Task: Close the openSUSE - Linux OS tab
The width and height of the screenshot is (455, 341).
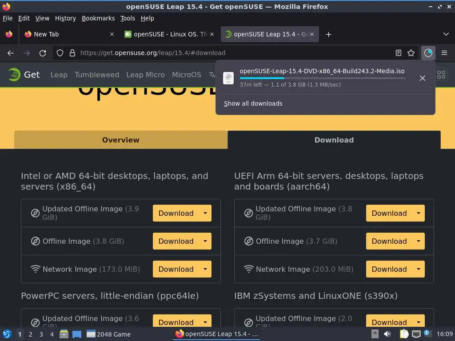Action: coord(212,34)
